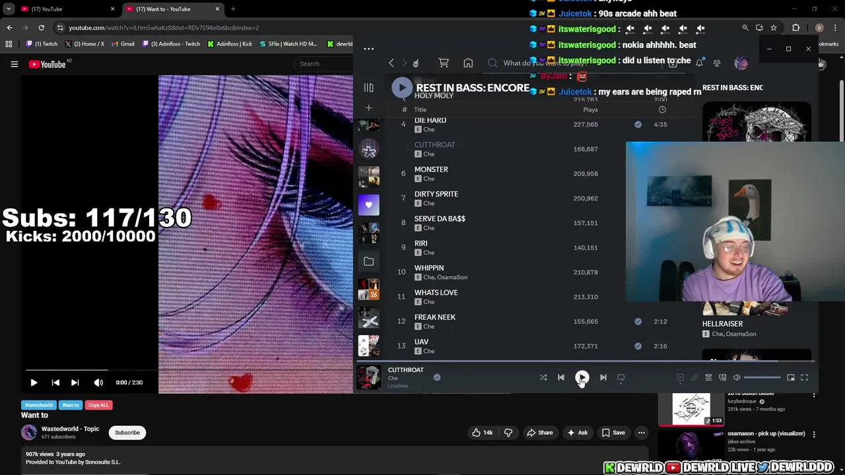Open the (1) Twitch bookmark
Screen dimensions: 845x475
coord(42,44)
